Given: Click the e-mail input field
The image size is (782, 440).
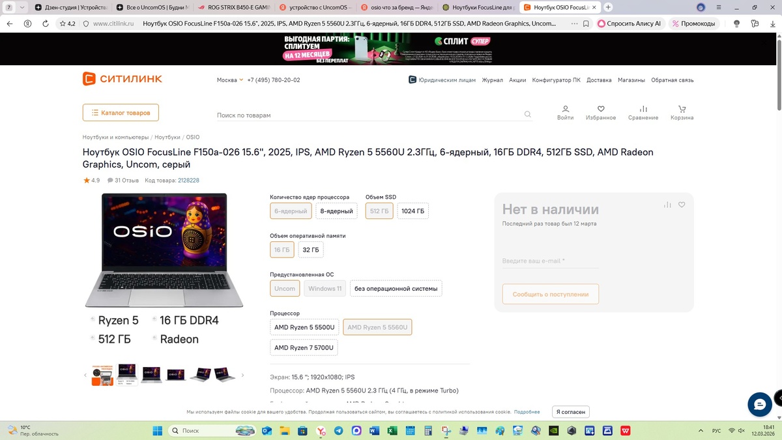Looking at the screenshot, I should (x=551, y=261).
